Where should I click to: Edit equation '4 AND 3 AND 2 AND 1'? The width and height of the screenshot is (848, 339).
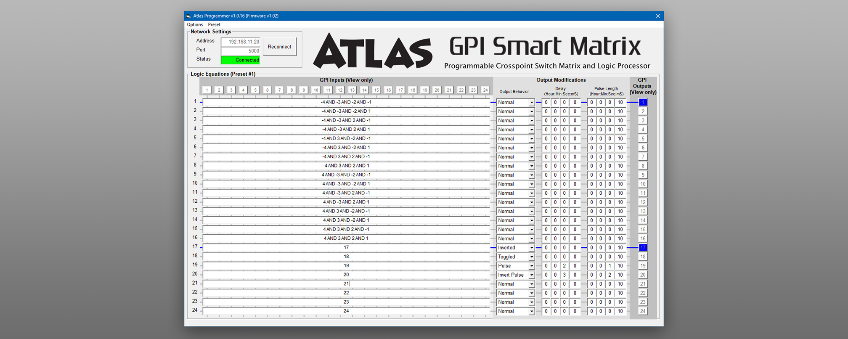[x=346, y=238]
